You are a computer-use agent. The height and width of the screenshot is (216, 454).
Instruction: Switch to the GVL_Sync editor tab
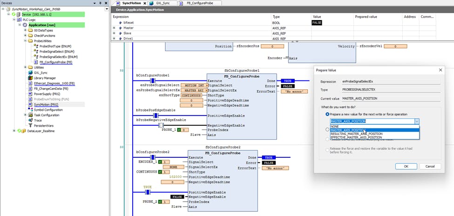pos(165,3)
